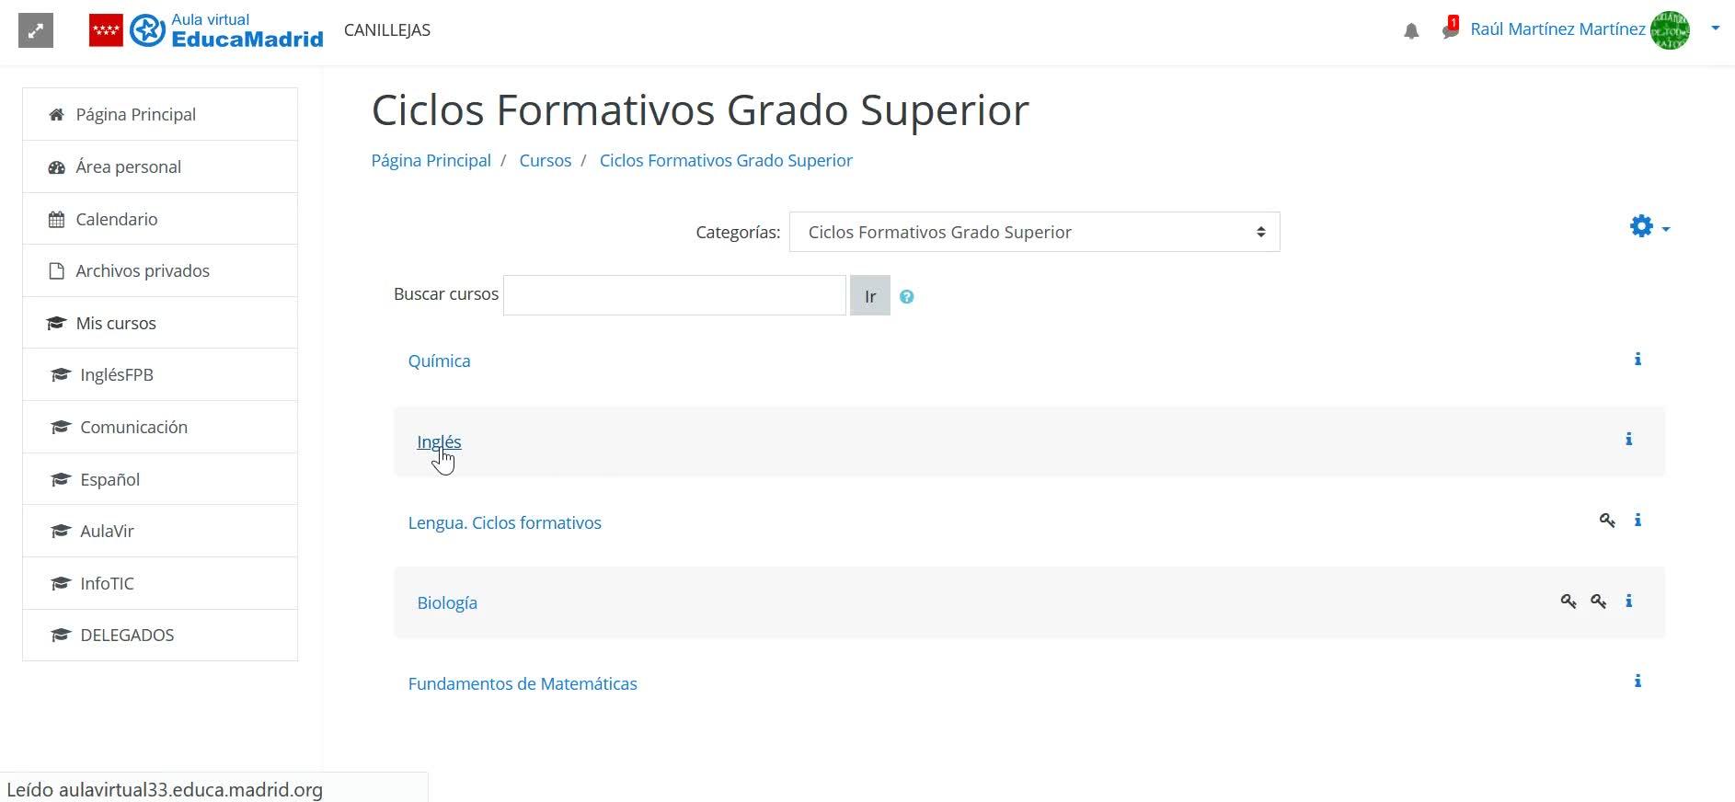
Task: Open messages icon with red badge
Action: [x=1451, y=29]
